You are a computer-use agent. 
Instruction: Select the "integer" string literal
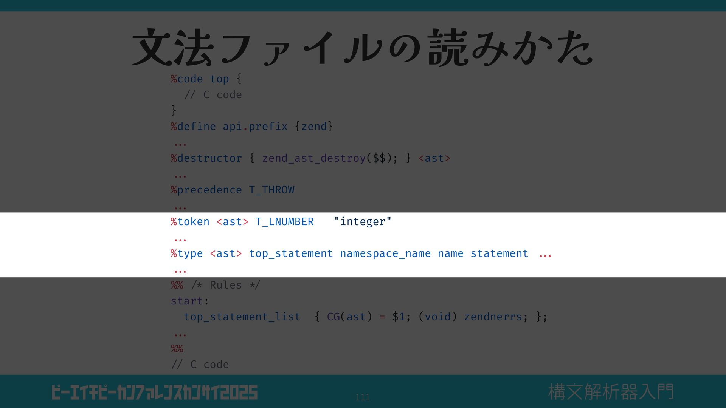click(x=363, y=221)
